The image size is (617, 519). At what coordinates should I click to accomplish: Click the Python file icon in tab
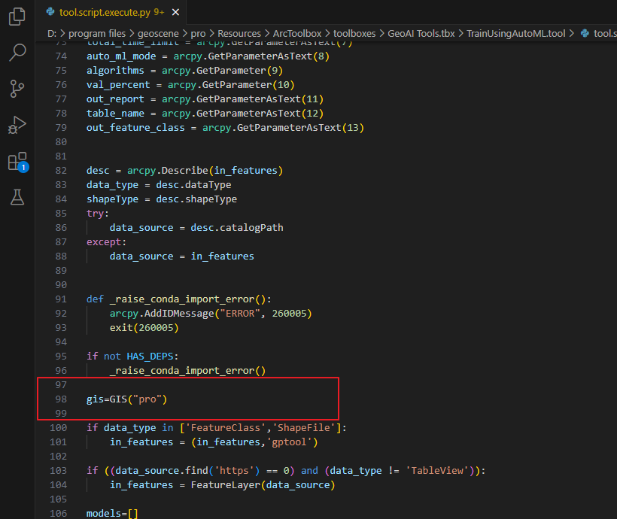pos(50,12)
